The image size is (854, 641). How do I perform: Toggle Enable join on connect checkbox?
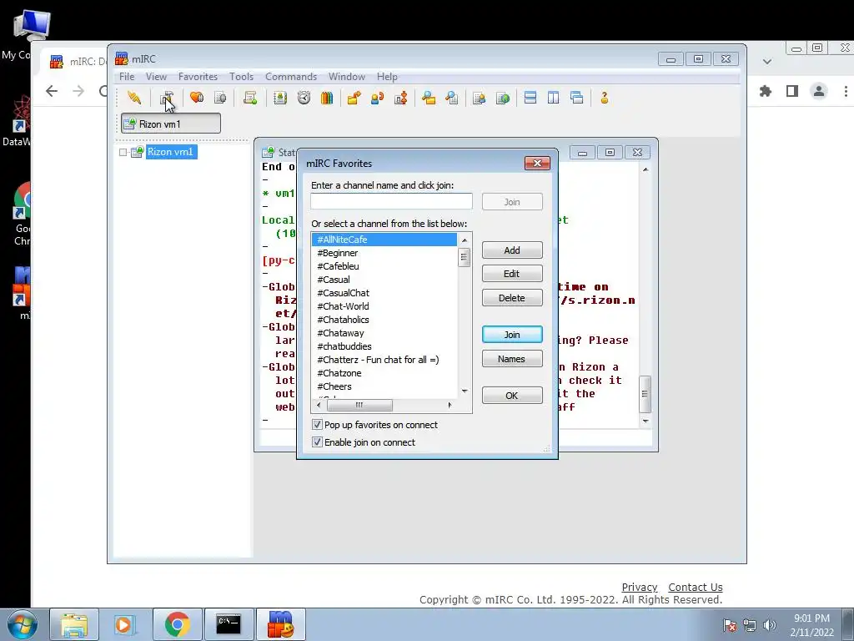click(x=317, y=442)
